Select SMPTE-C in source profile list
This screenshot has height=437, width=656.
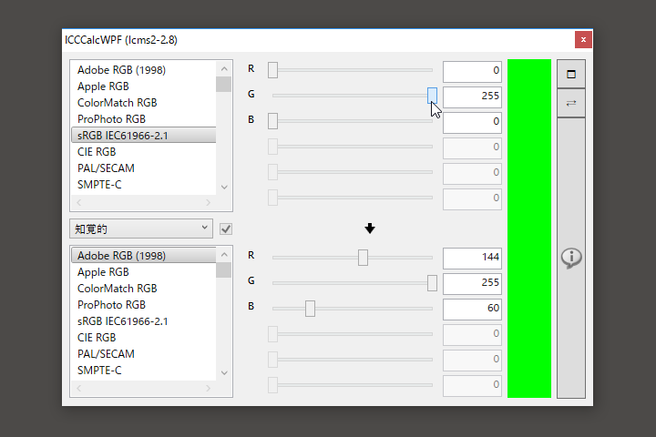(x=144, y=185)
